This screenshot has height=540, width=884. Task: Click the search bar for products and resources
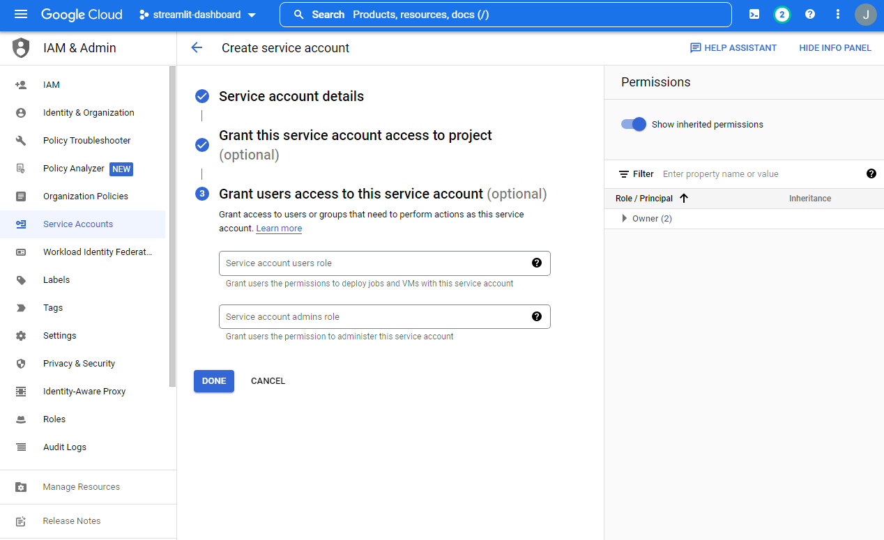[x=505, y=15]
